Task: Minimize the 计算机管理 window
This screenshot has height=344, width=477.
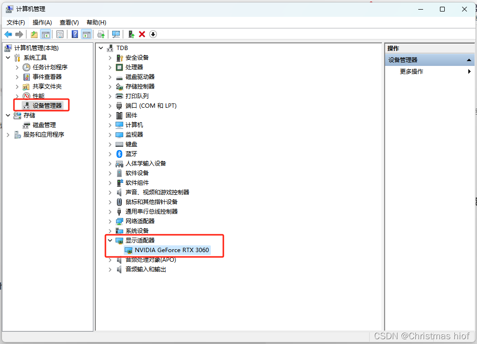Action: click(421, 9)
